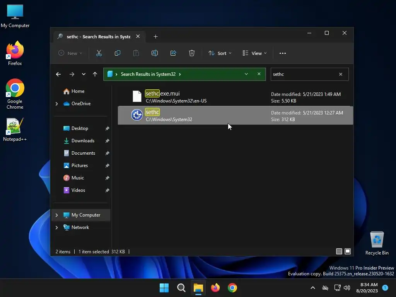Screen dimensions: 396x297
Task: Click chevron after Search Results breadcrumb
Action: pos(180,74)
